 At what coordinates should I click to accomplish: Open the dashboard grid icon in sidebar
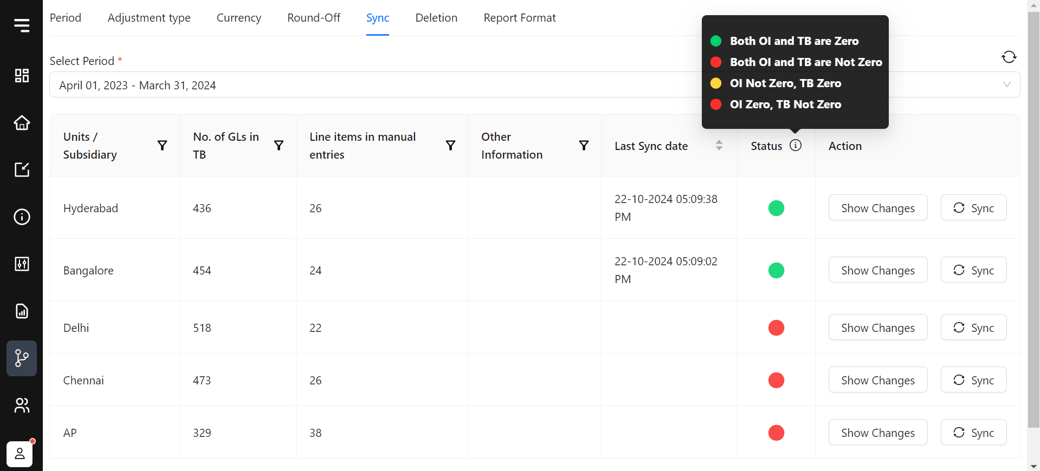pyautogui.click(x=22, y=75)
